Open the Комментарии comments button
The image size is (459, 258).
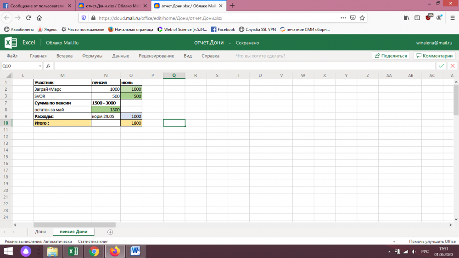pyautogui.click(x=434, y=56)
